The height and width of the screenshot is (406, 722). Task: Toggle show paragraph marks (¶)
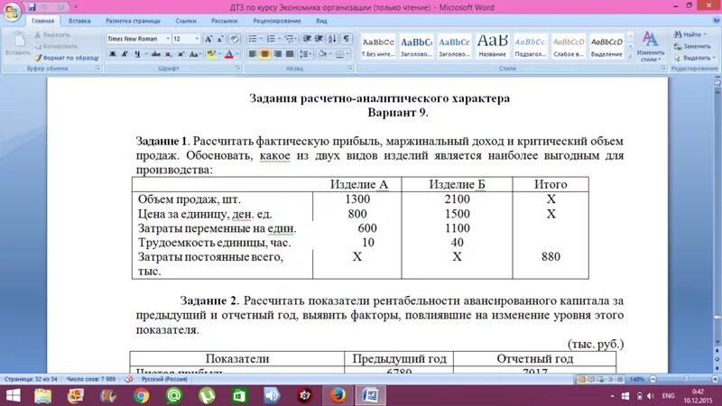coord(347,39)
